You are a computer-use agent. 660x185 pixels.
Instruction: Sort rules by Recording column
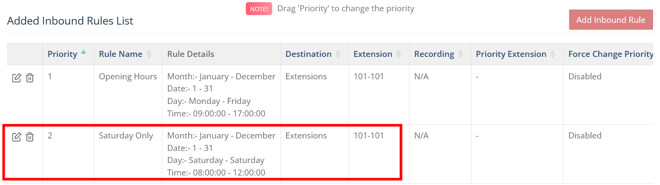click(x=460, y=54)
